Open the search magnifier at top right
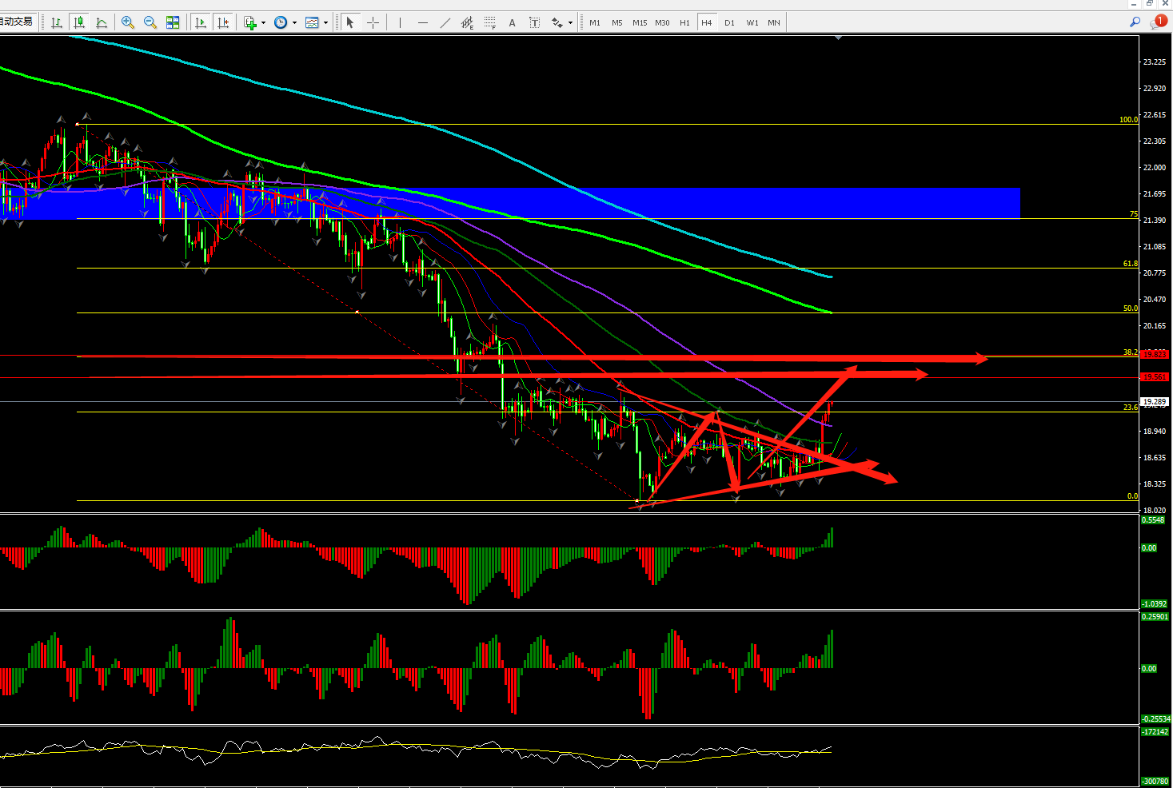 [x=1135, y=22]
